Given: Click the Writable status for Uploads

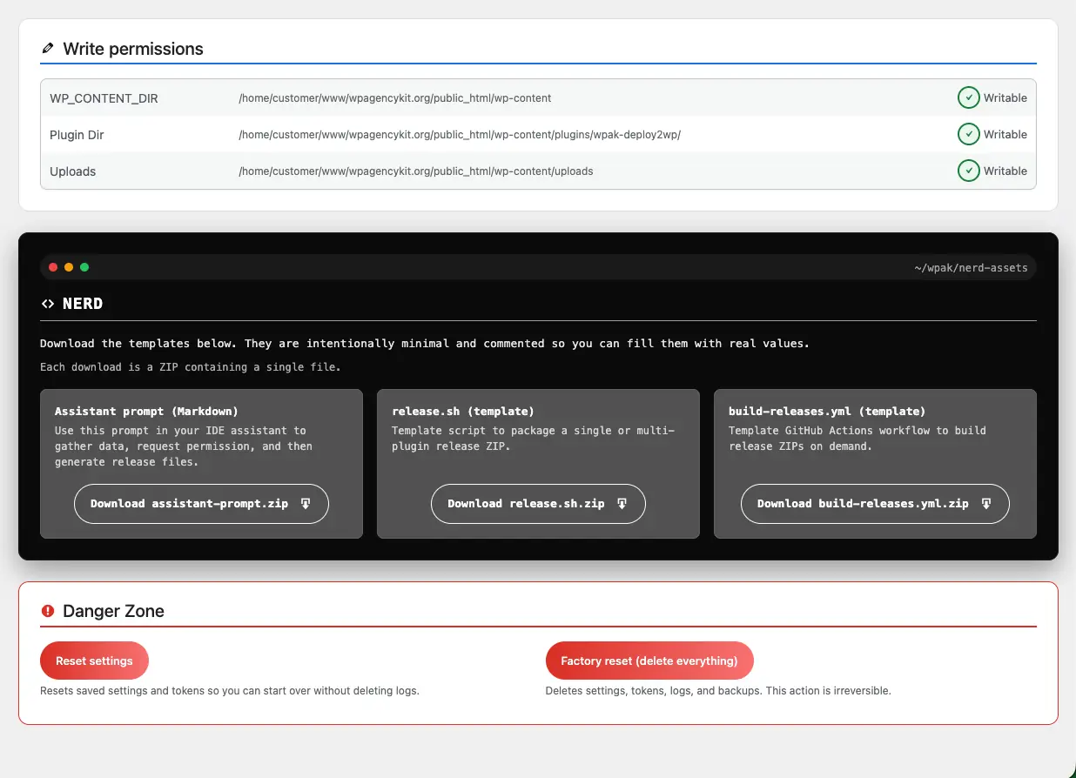Looking at the screenshot, I should (x=1005, y=171).
